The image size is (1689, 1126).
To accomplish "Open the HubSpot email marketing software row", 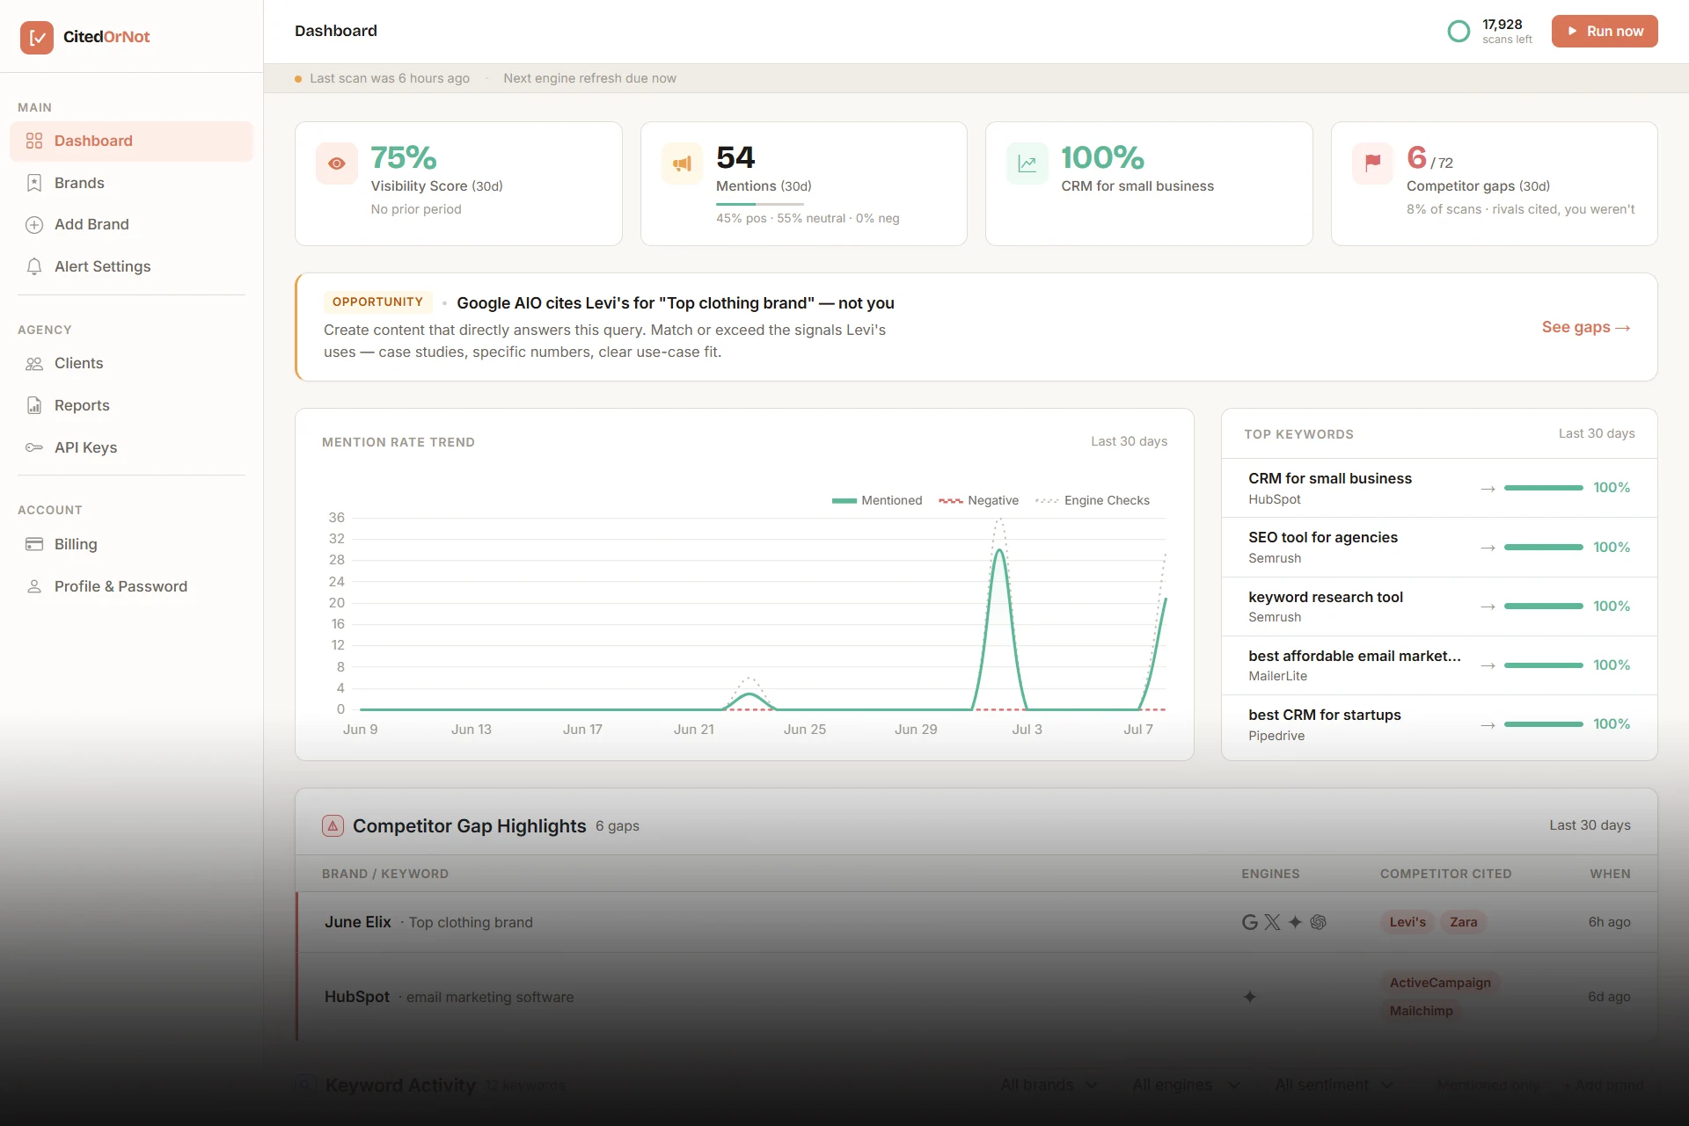I will click(x=976, y=997).
